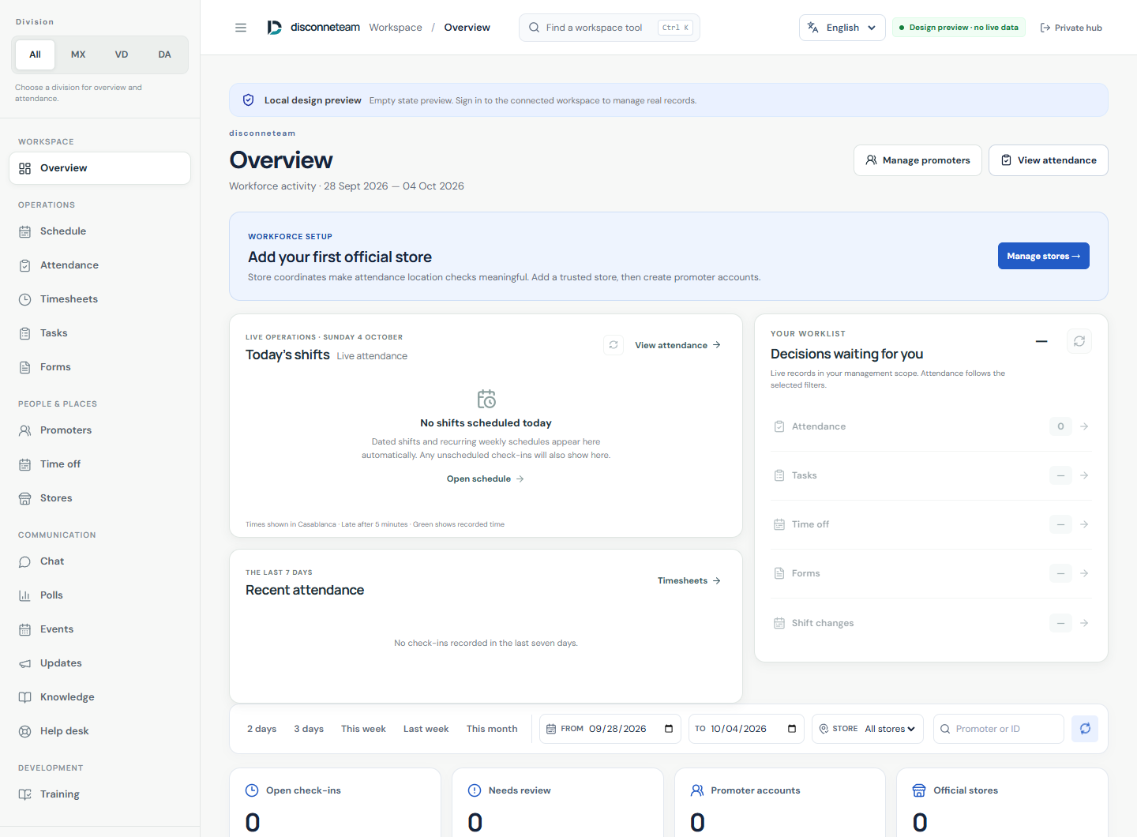The height and width of the screenshot is (837, 1137).
Task: Refresh the Decisions worklist panel
Action: 1079,341
